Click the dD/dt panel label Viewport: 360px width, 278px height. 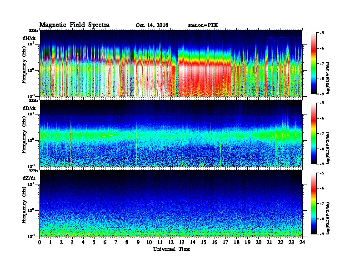click(29, 108)
